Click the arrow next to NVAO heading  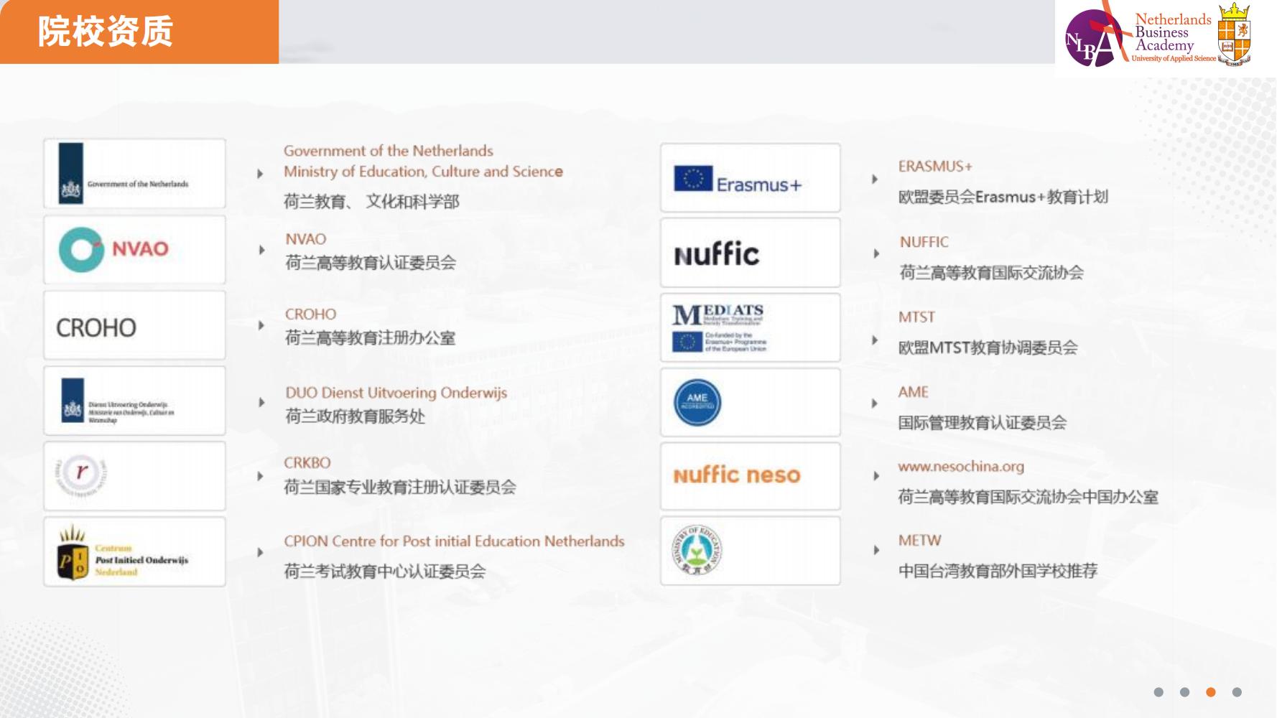click(261, 250)
